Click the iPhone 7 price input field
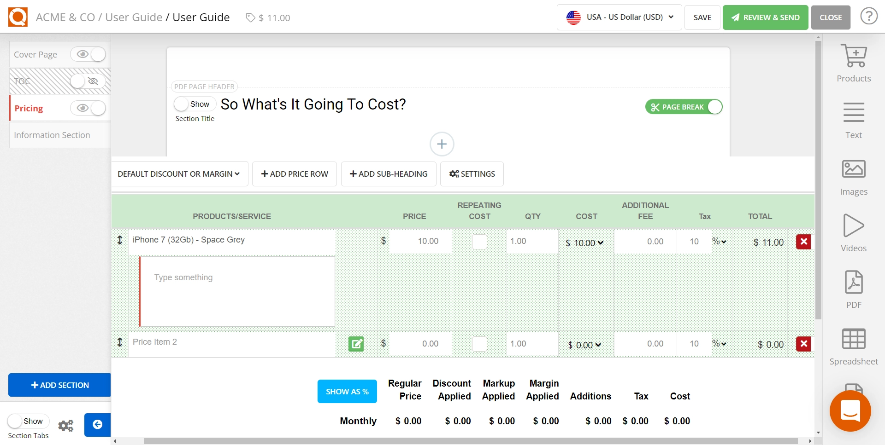This screenshot has width=885, height=445. tap(420, 241)
